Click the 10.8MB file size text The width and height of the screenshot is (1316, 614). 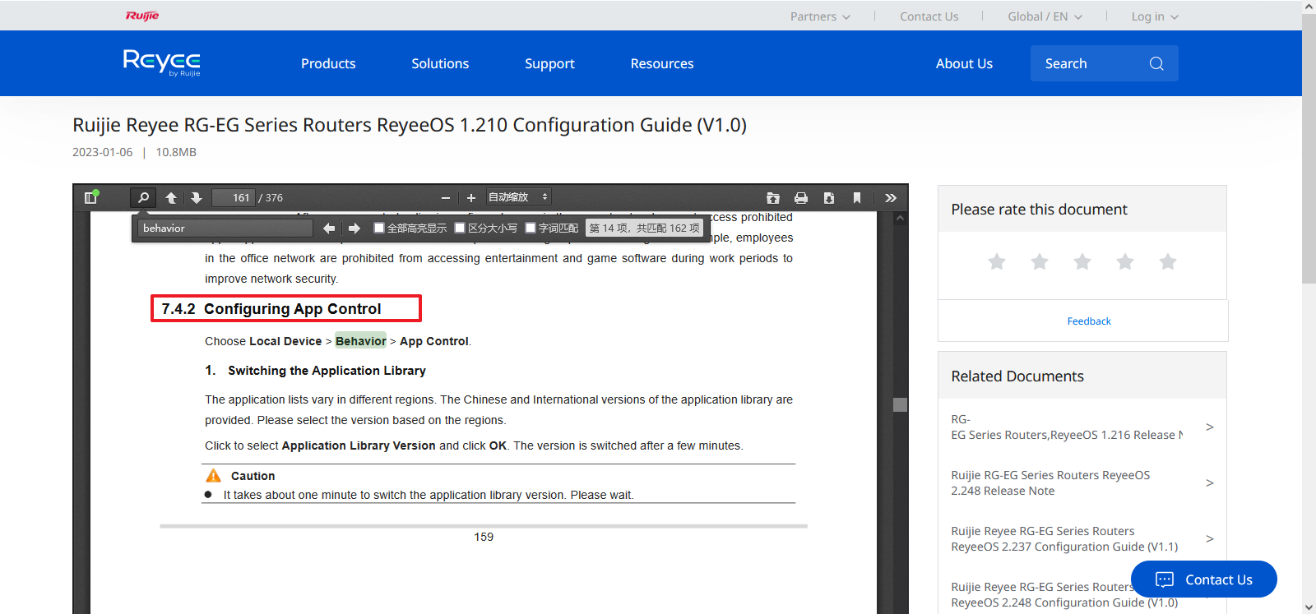(x=176, y=152)
